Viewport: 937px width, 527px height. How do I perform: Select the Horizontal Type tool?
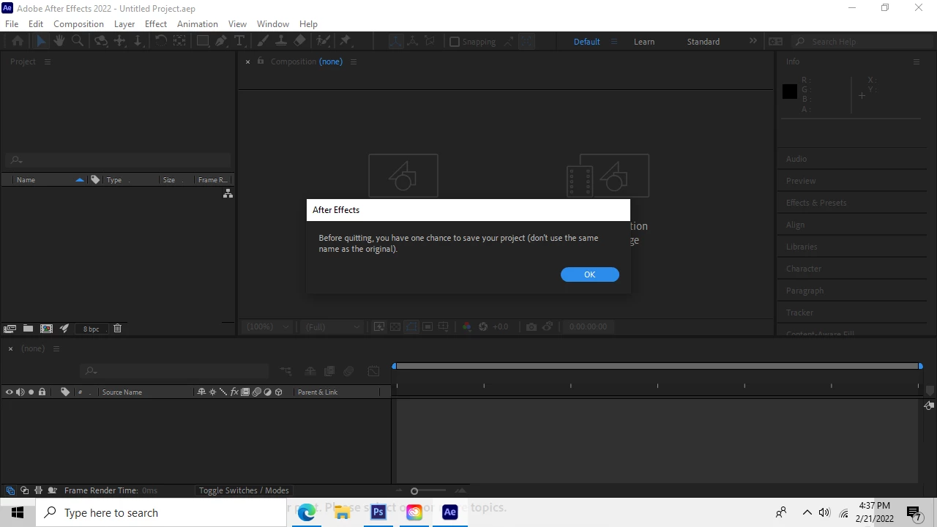click(239, 42)
